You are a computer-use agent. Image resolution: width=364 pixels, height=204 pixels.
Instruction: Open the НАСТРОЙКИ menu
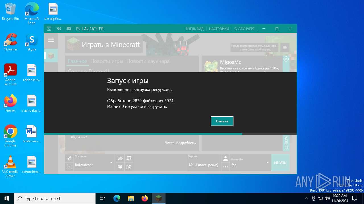[x=219, y=29]
